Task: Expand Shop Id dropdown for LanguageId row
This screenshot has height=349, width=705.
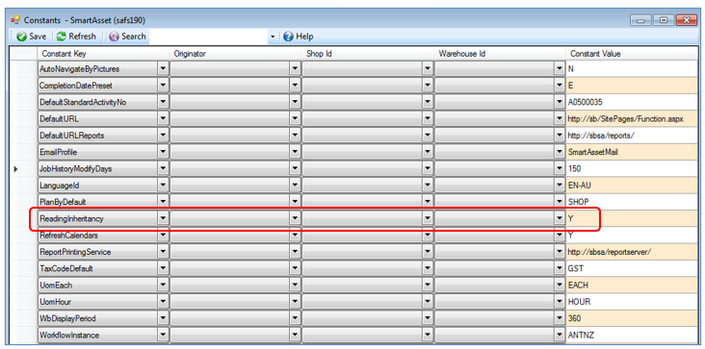Action: pyautogui.click(x=427, y=186)
